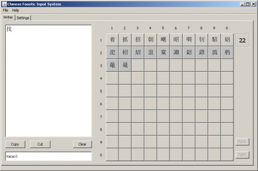Select the last candidate 鸼 in row two
Image resolution: width=258 pixels, height=171 pixels.
tap(227, 52)
